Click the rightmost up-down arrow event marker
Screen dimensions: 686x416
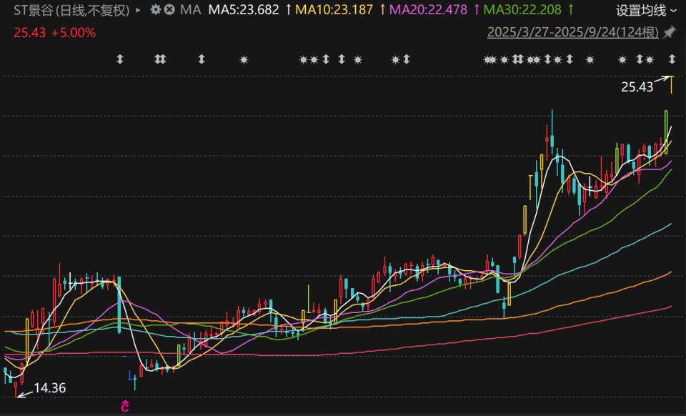pyautogui.click(x=672, y=59)
